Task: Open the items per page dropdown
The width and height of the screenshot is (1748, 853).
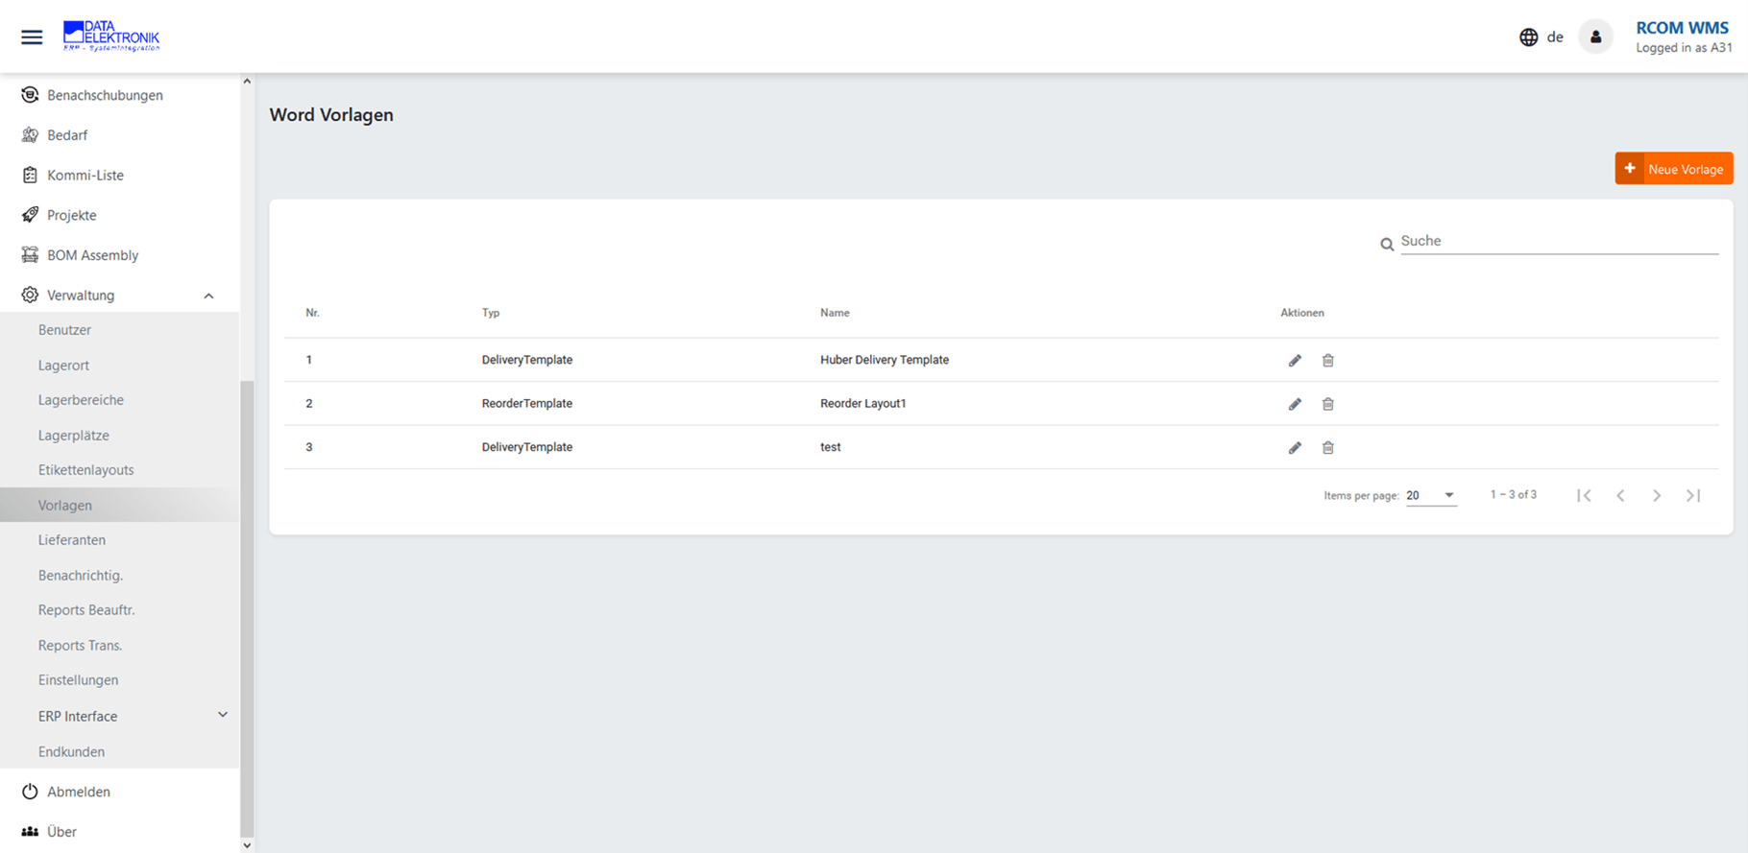Action: click(1431, 496)
